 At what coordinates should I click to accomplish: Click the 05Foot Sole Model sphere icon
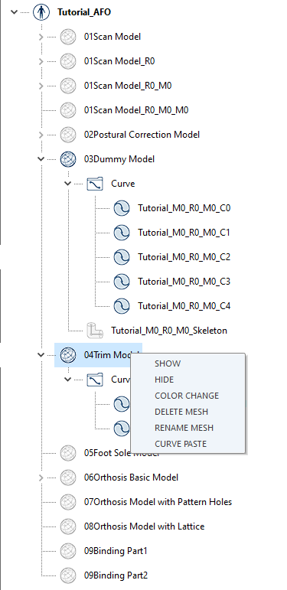68,453
